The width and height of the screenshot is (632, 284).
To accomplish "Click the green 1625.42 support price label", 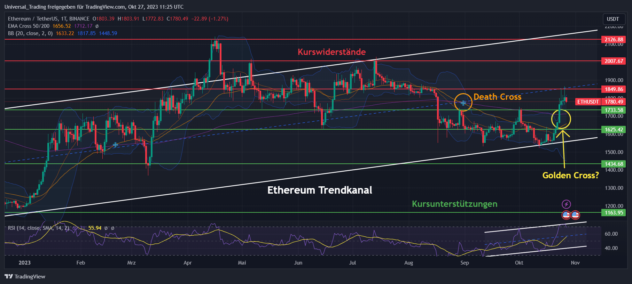I will point(614,130).
